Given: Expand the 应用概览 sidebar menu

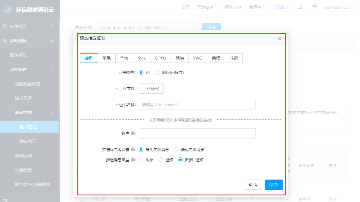Looking at the screenshot, I should 52,26.
